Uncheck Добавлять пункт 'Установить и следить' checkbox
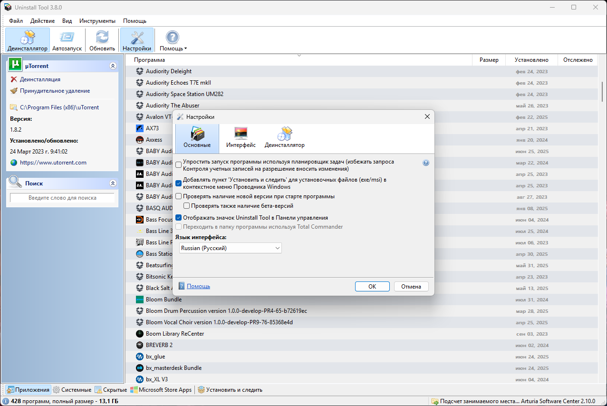 click(178, 183)
